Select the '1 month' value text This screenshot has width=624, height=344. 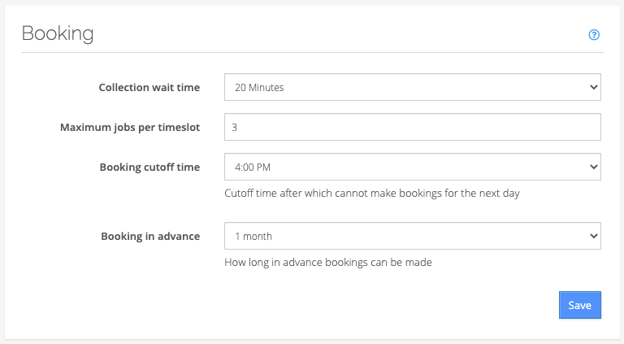click(x=253, y=237)
